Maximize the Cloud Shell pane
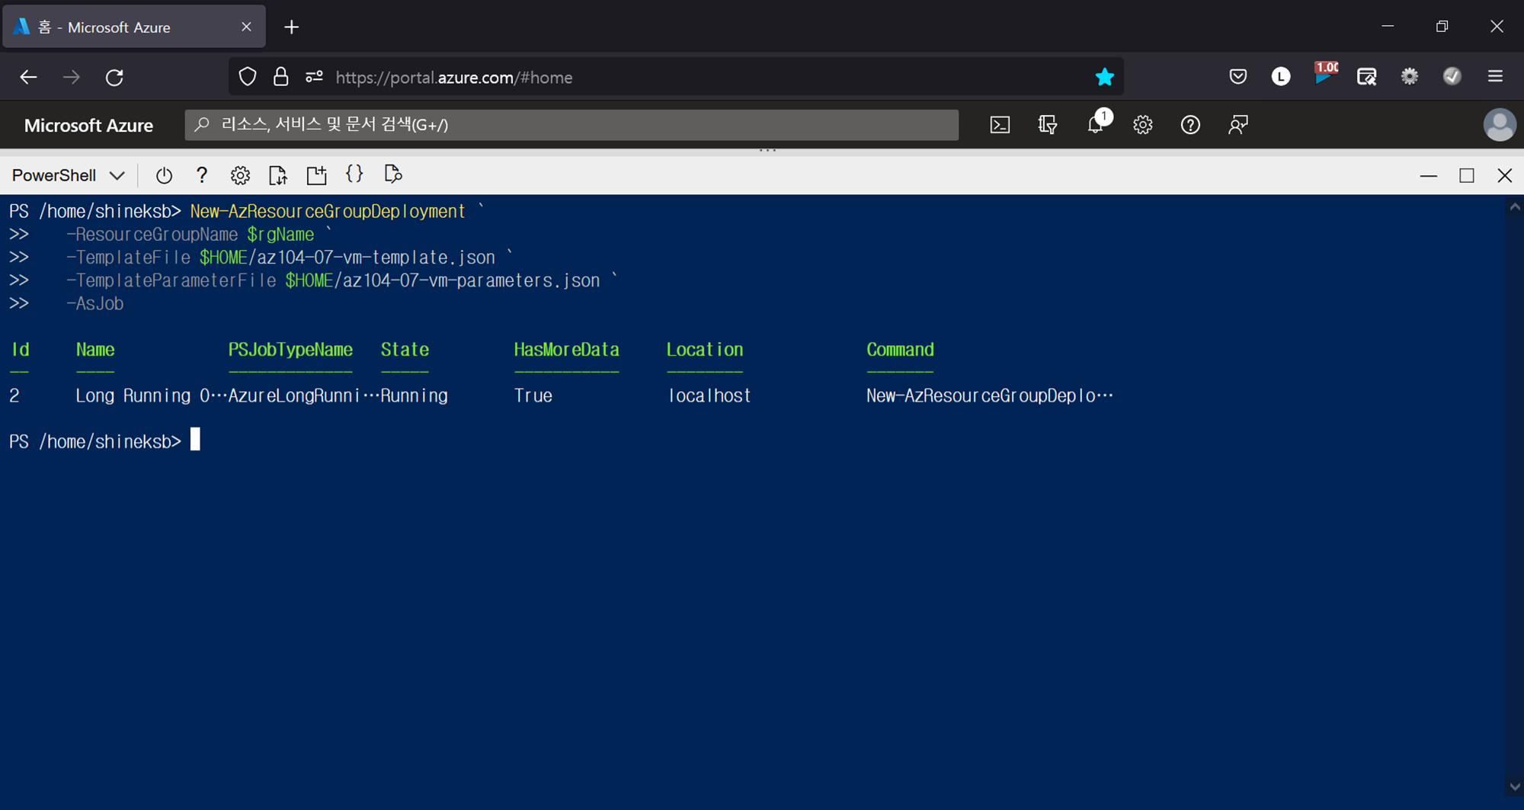The width and height of the screenshot is (1524, 810). [x=1467, y=176]
